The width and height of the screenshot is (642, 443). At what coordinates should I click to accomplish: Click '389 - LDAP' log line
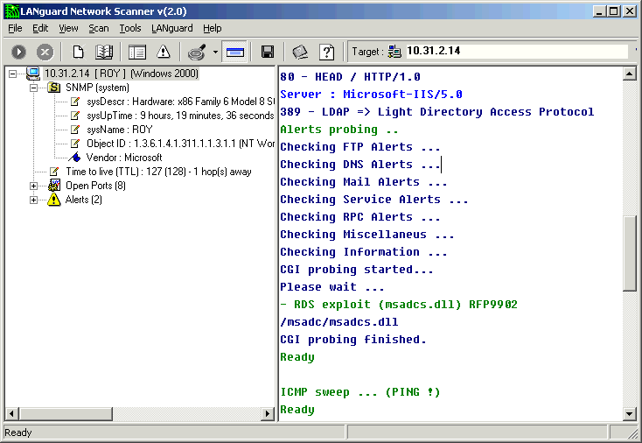click(x=436, y=112)
